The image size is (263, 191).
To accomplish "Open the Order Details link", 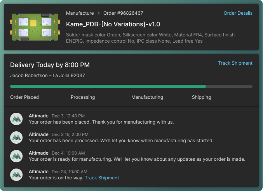I will point(238,13).
